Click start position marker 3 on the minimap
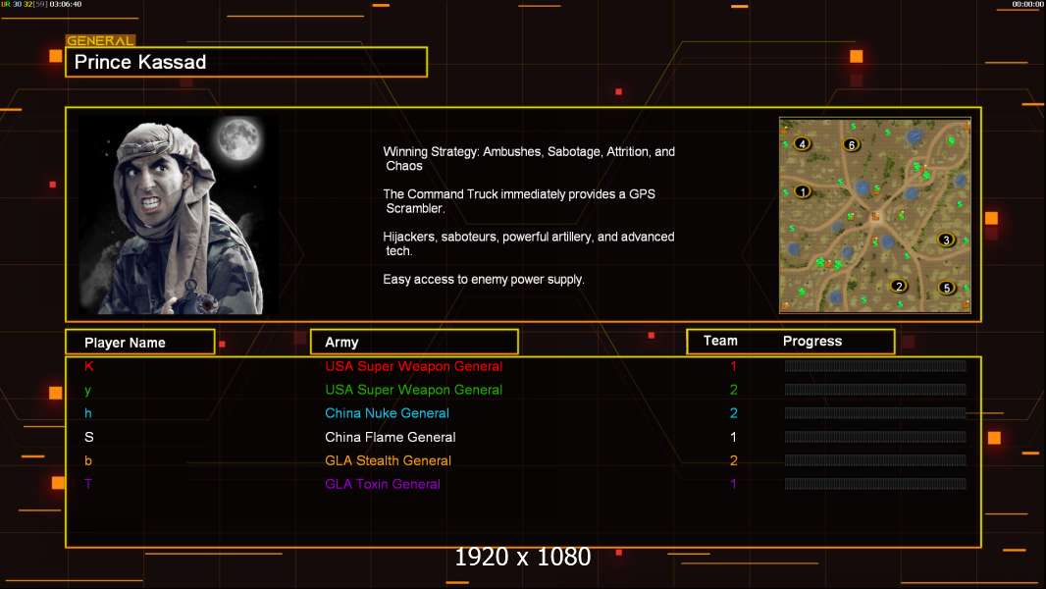 945,240
